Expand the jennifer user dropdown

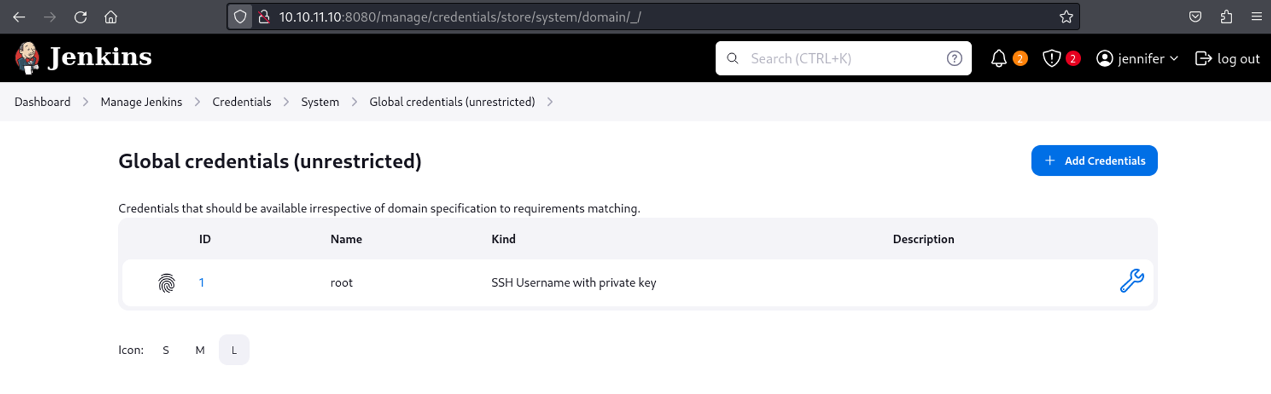[x=1173, y=58]
